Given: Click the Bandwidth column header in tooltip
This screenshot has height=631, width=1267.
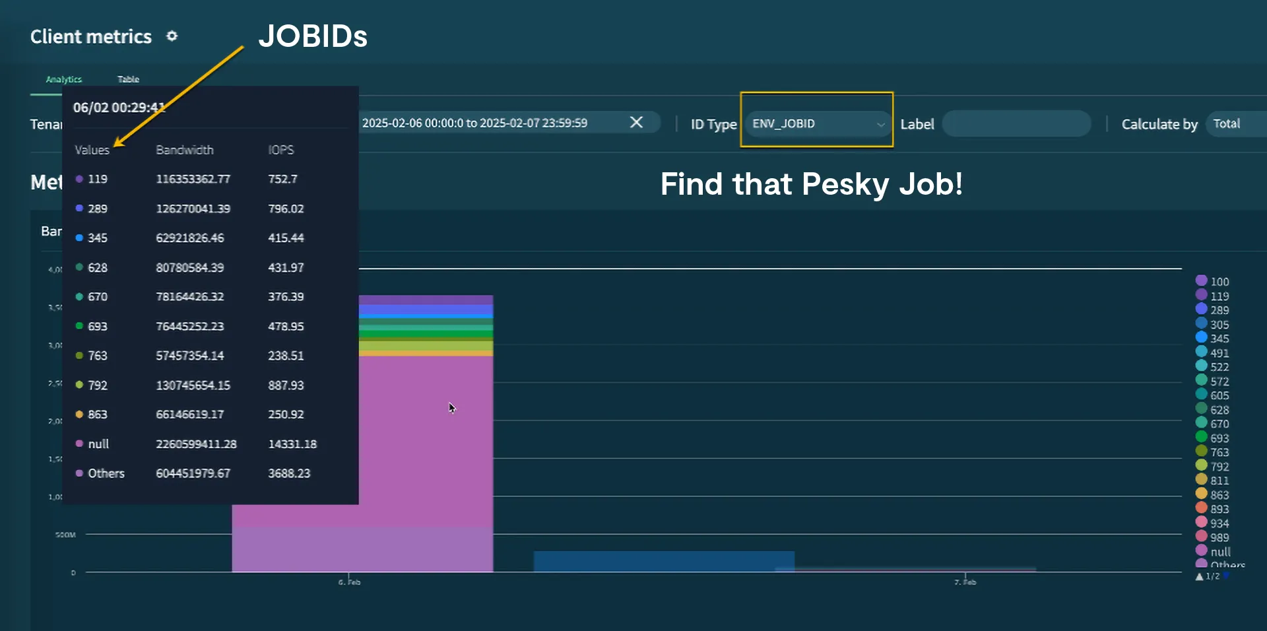Looking at the screenshot, I should 185,150.
